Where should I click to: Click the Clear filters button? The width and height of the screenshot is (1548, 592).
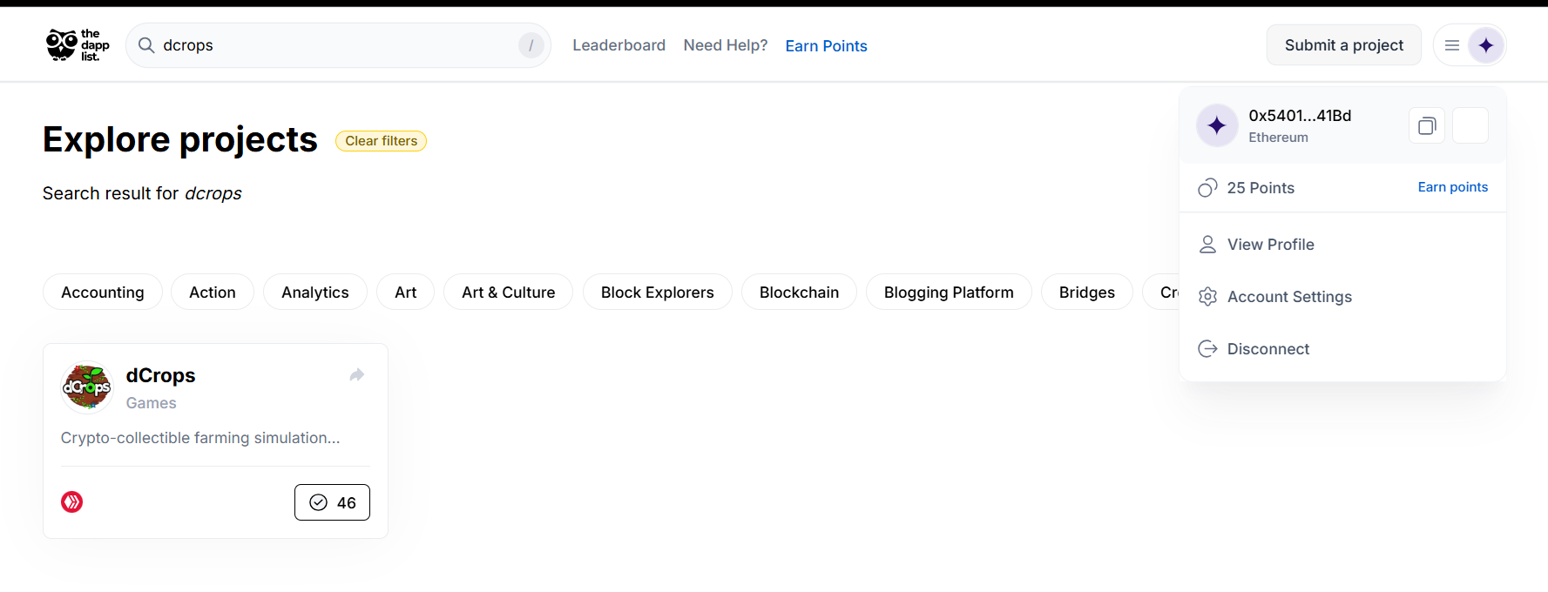[x=382, y=141]
